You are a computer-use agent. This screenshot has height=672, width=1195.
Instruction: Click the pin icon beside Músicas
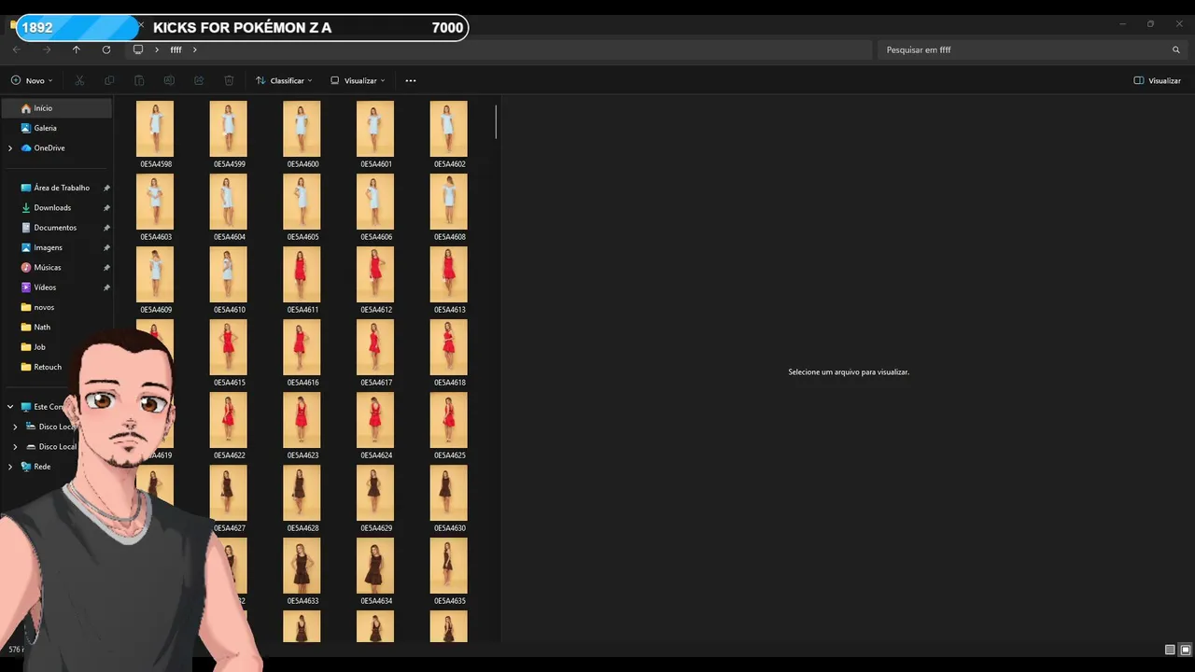106,267
